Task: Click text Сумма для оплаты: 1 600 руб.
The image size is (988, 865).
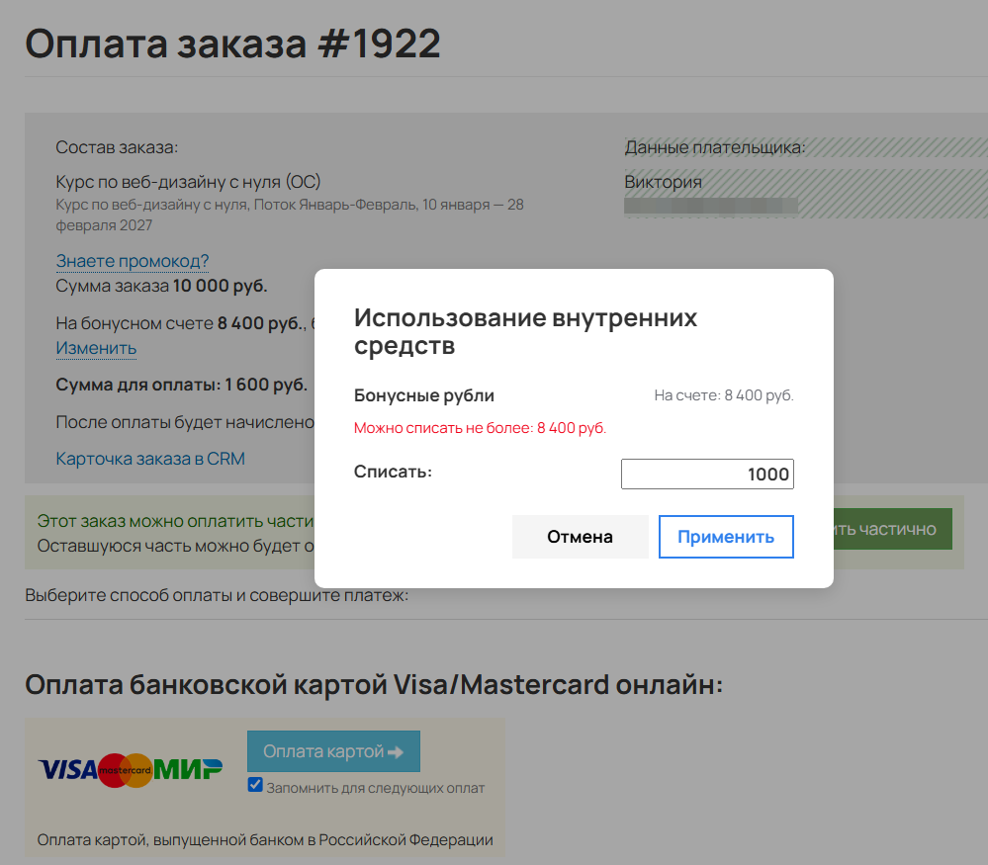Action: coord(181,385)
